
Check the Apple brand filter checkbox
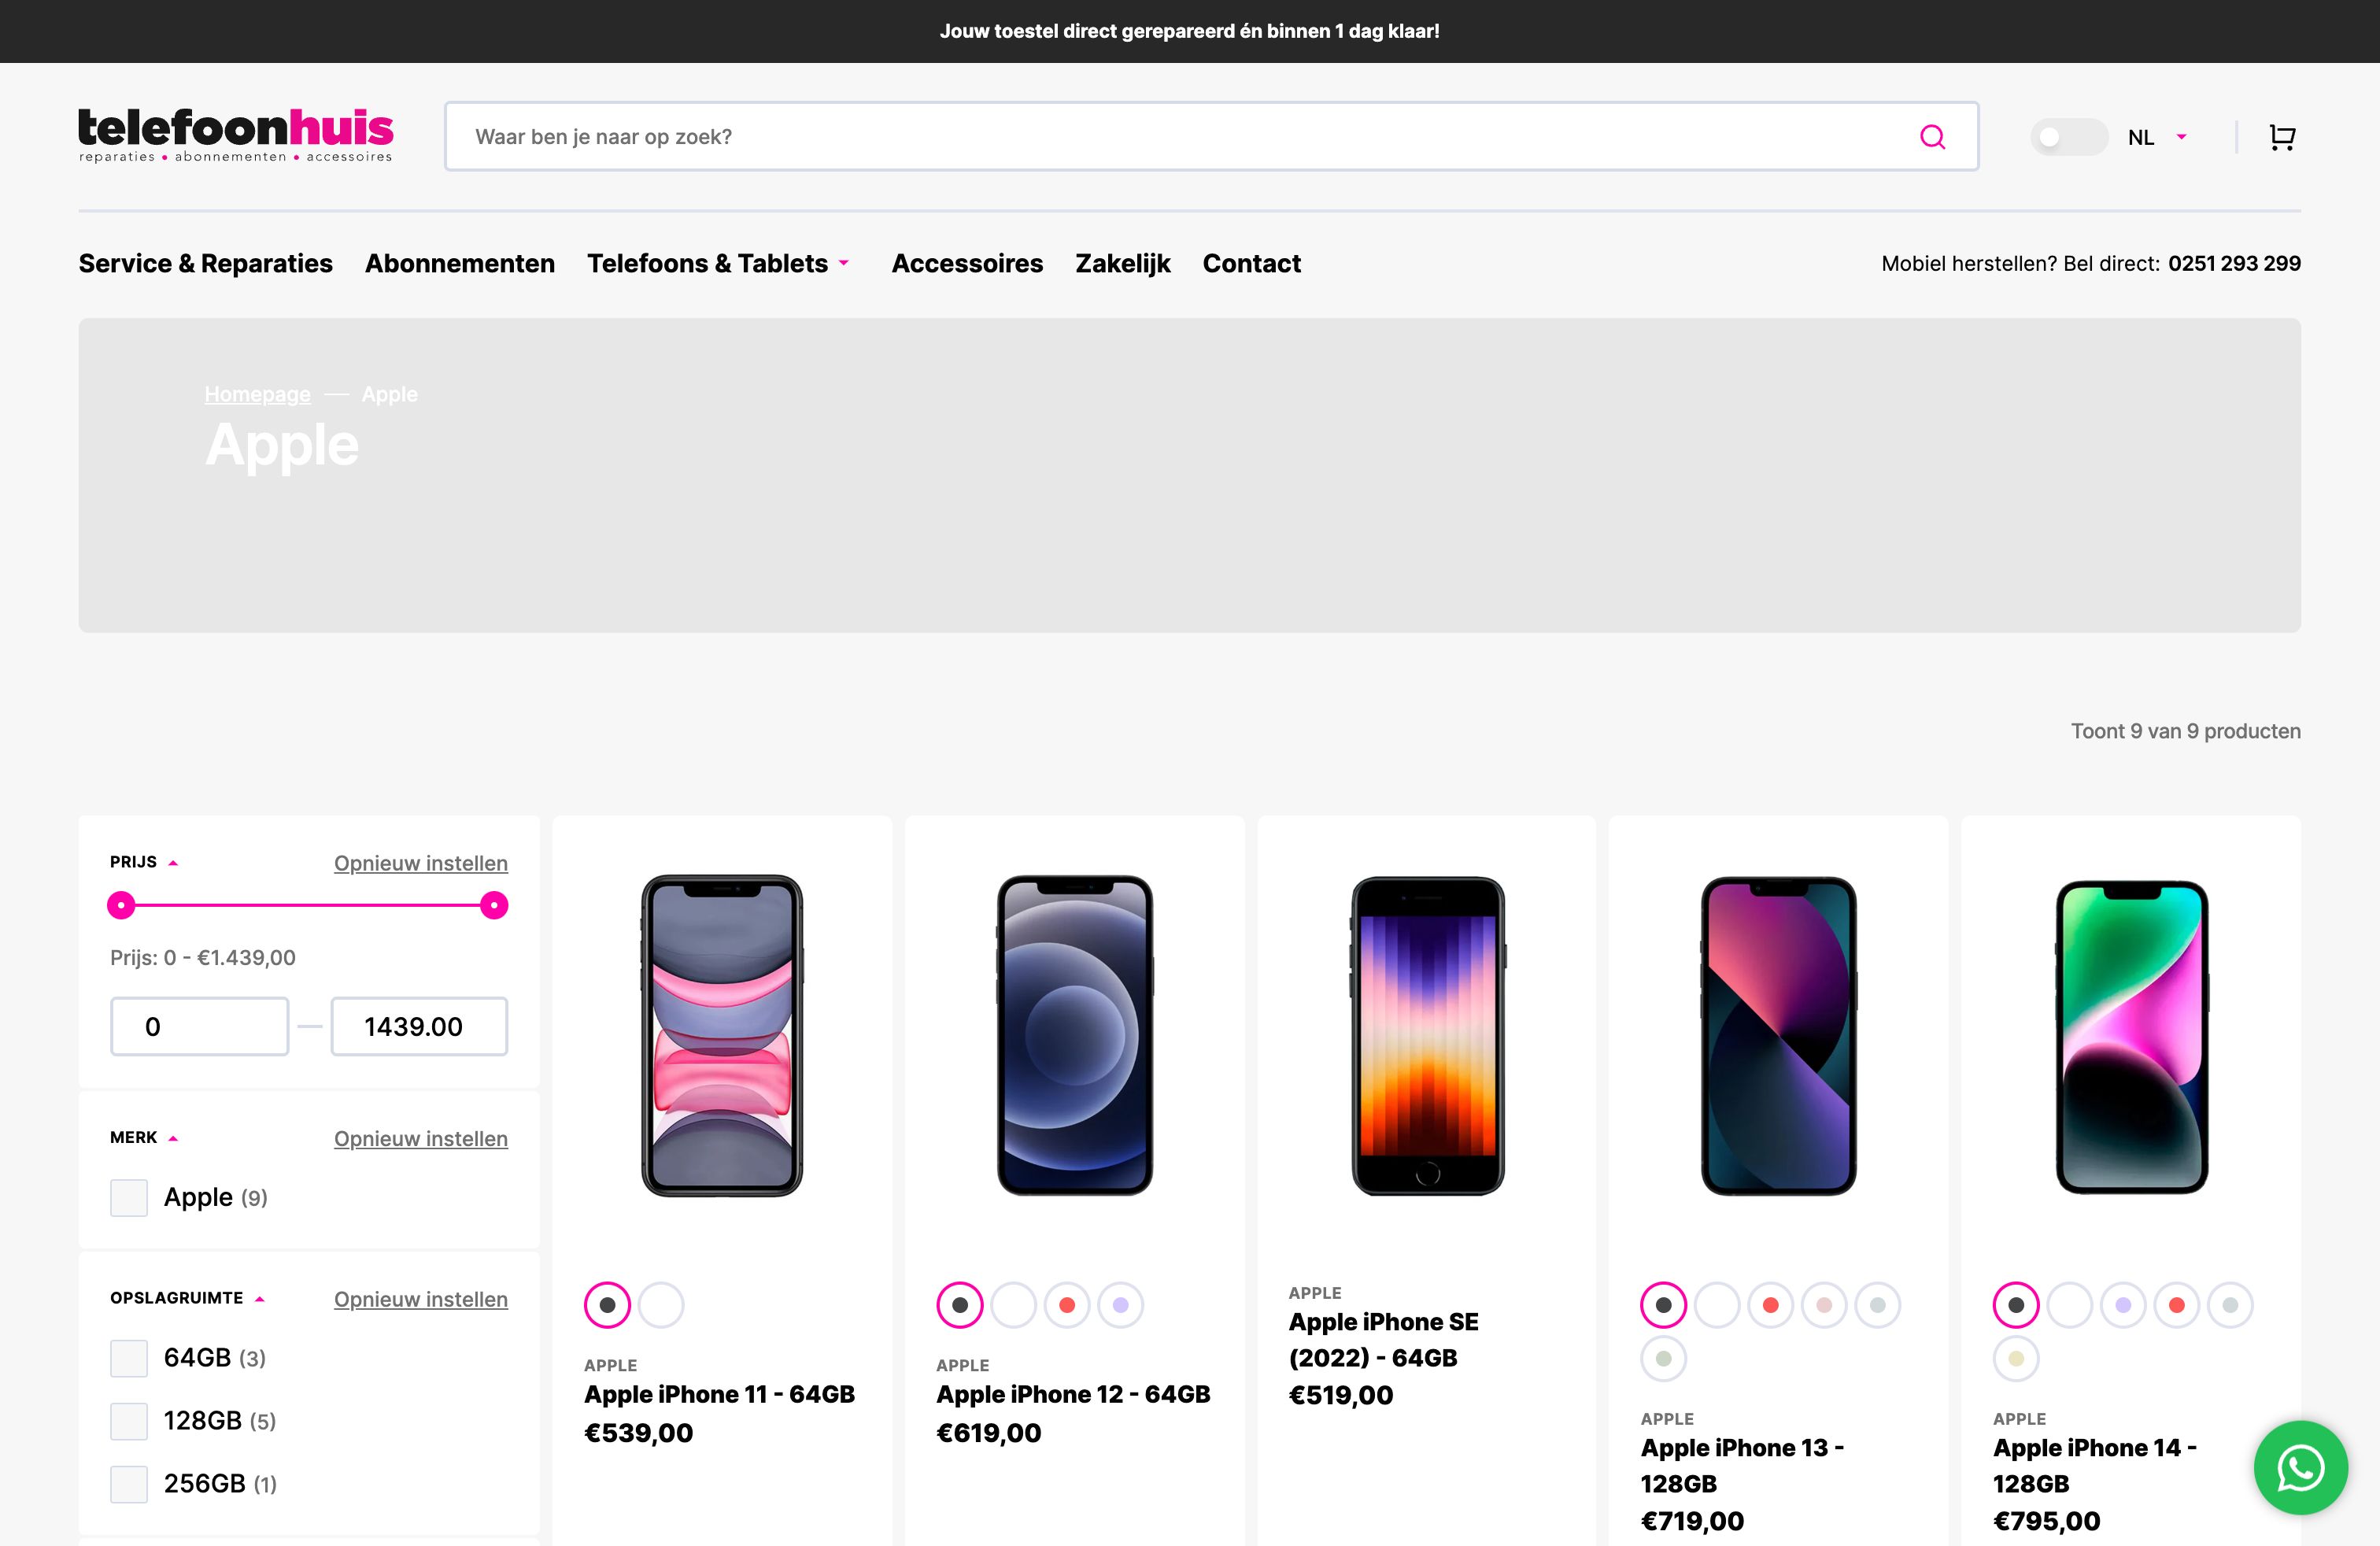129,1196
